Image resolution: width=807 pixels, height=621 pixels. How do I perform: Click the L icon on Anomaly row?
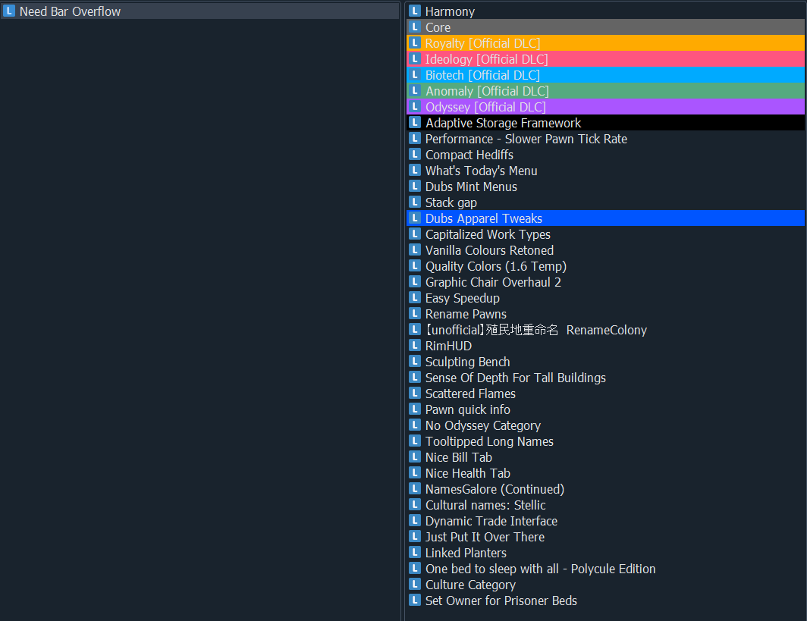coord(415,90)
